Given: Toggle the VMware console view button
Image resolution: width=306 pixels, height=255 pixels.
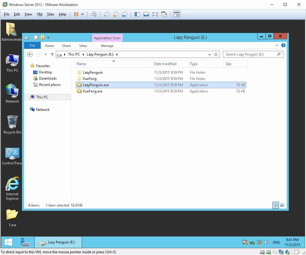Looking at the screenshot, I should pyautogui.click(x=176, y=14).
